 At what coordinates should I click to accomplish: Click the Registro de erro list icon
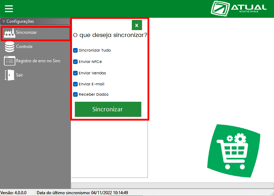click(10, 61)
